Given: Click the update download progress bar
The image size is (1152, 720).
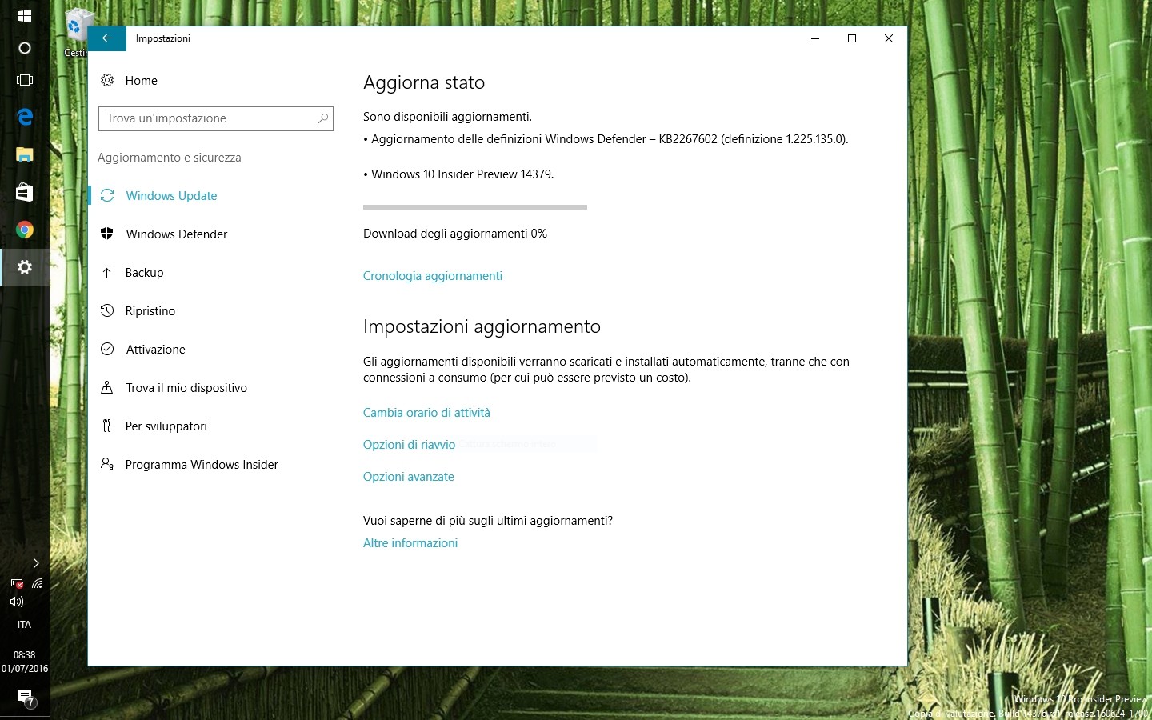Looking at the screenshot, I should pyautogui.click(x=475, y=207).
